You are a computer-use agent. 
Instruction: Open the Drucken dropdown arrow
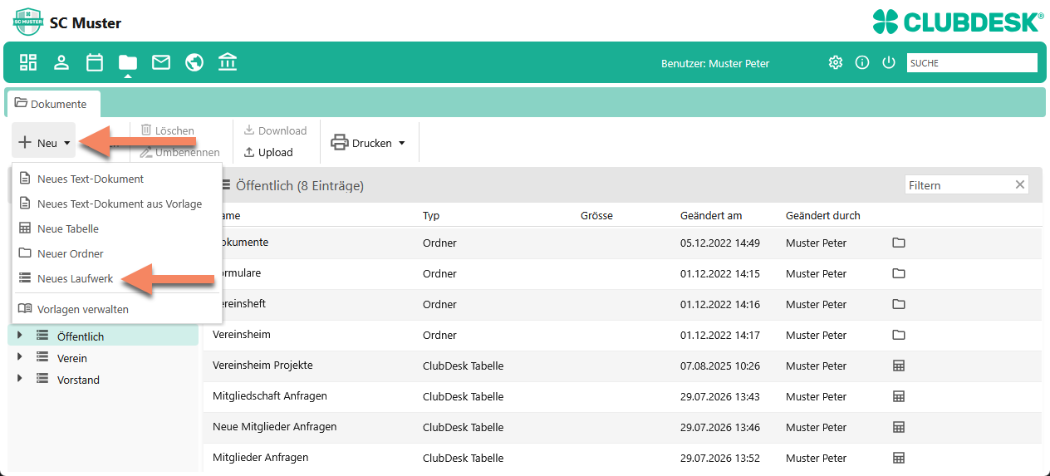pyautogui.click(x=402, y=143)
